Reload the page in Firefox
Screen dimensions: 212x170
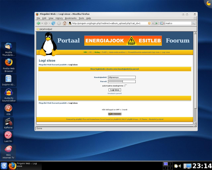point(53,23)
